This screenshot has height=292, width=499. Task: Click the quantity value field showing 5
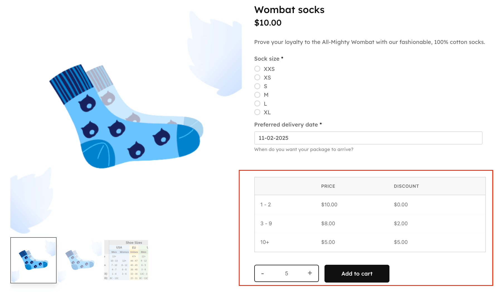286,273
